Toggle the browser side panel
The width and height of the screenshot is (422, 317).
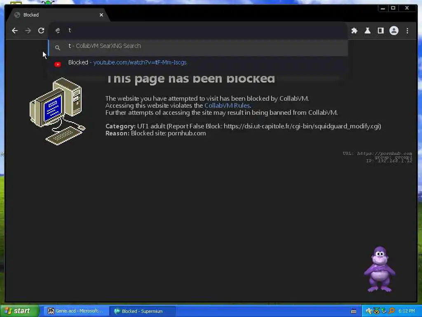[380, 31]
